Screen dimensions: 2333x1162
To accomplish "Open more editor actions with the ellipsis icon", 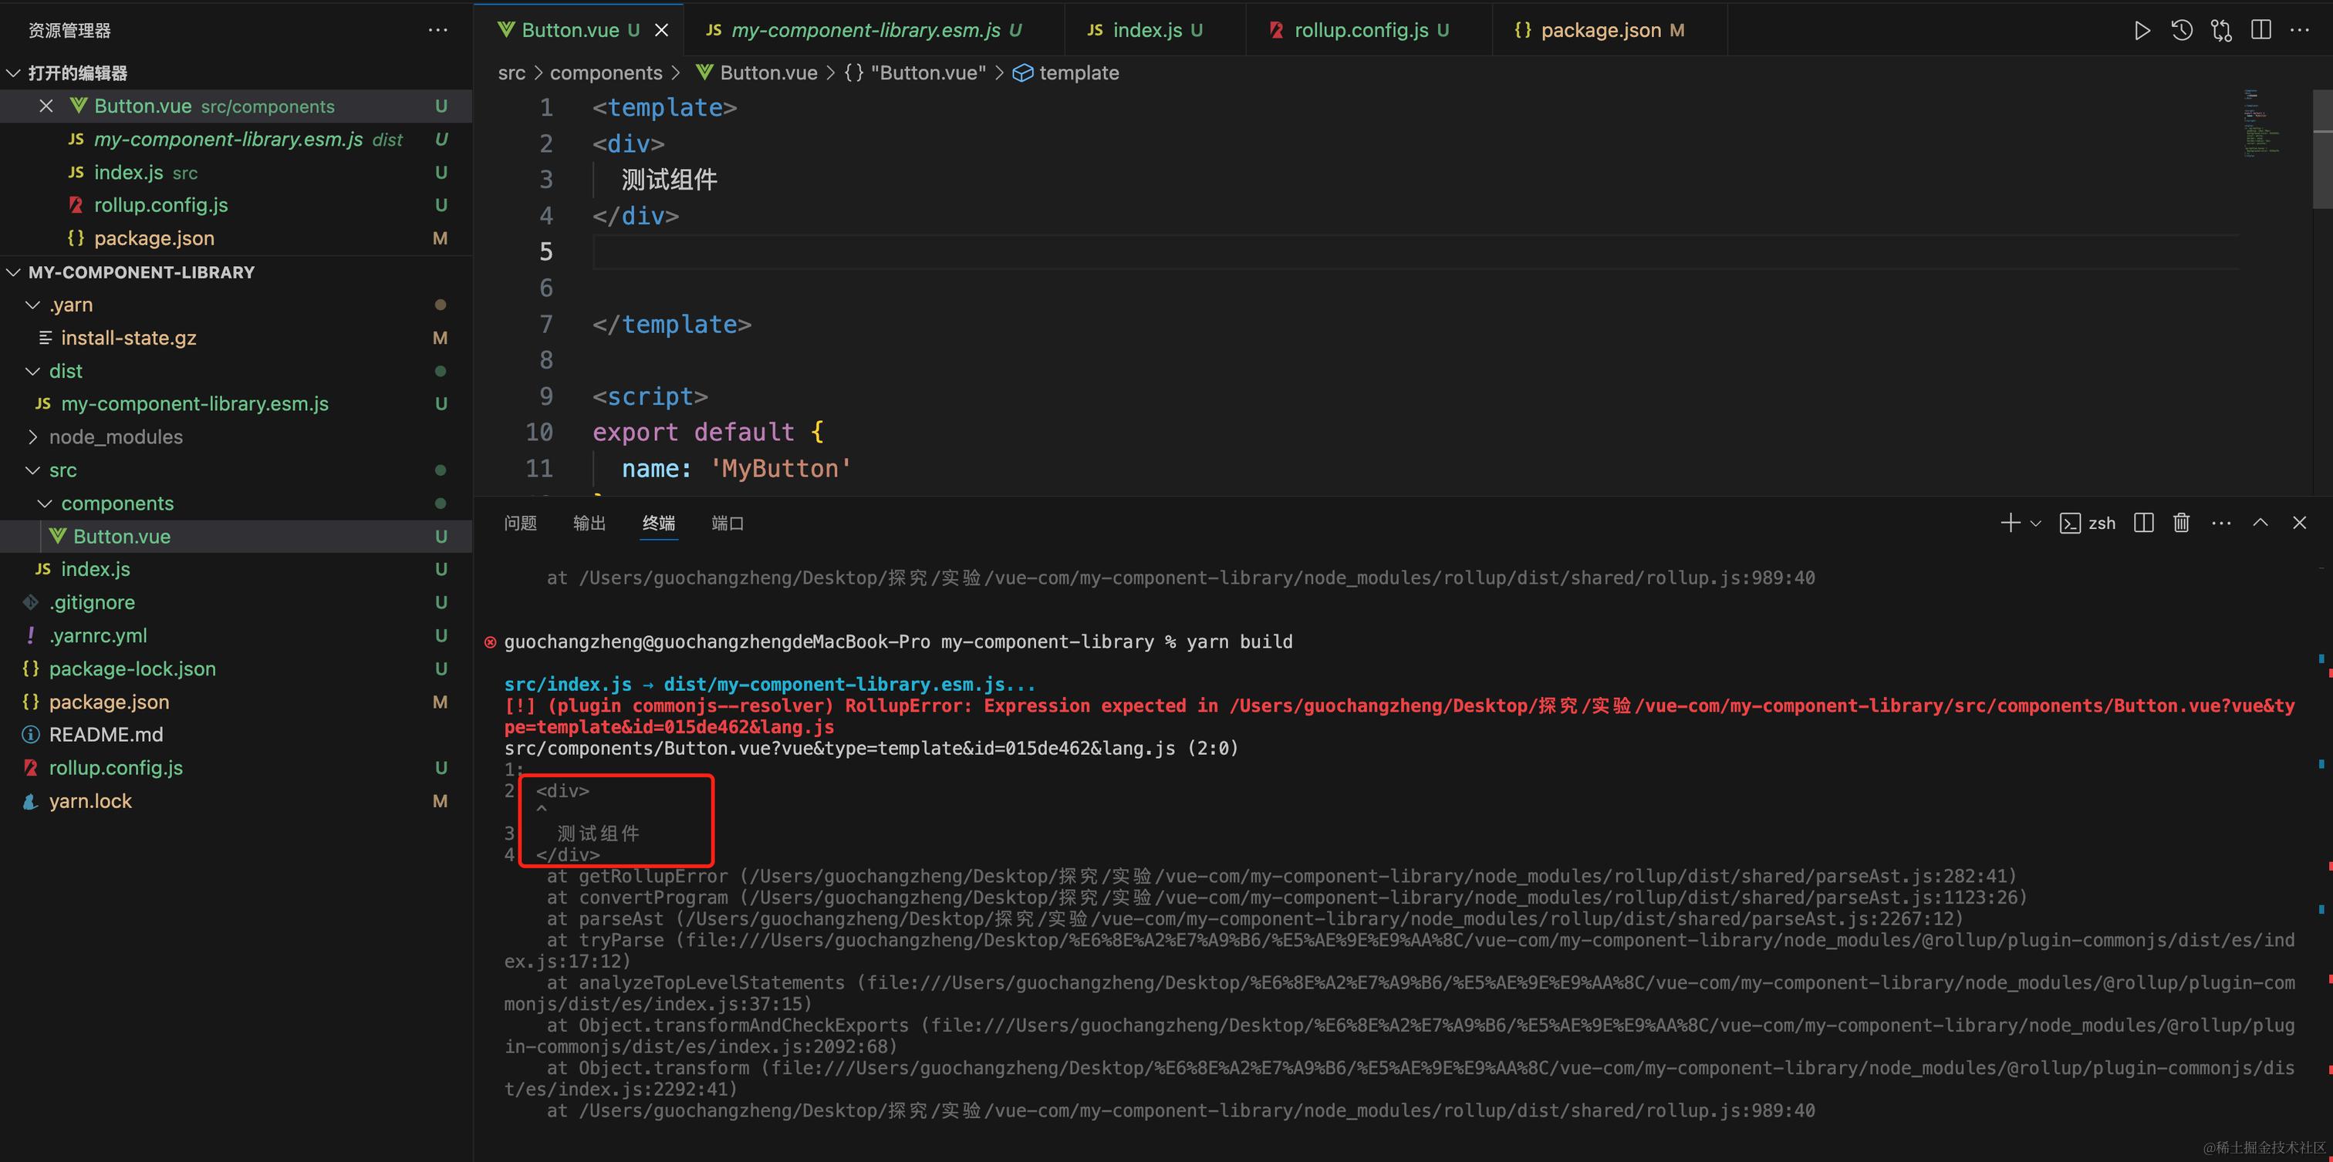I will (x=2301, y=30).
